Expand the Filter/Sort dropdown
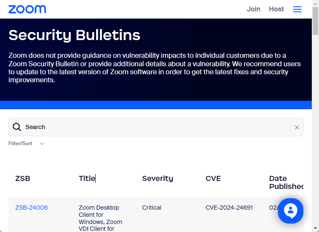This screenshot has width=319, height=232. (21, 143)
